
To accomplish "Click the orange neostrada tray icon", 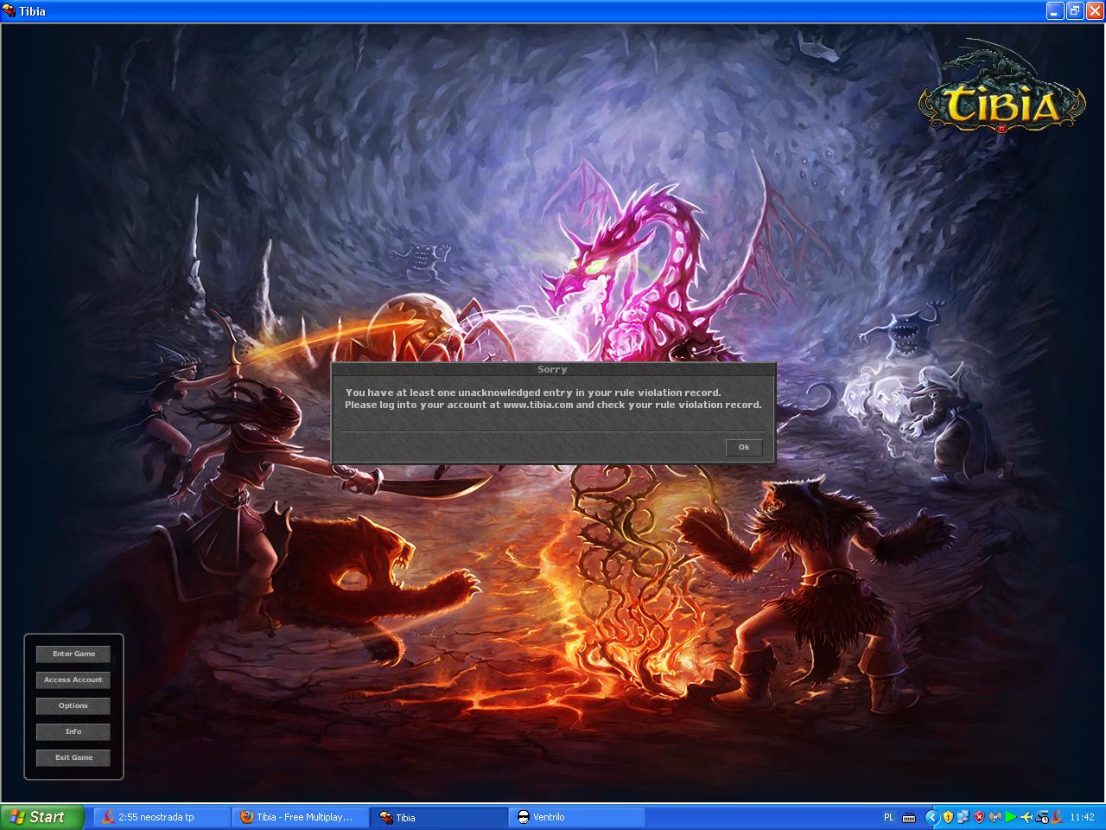I will tap(1057, 817).
